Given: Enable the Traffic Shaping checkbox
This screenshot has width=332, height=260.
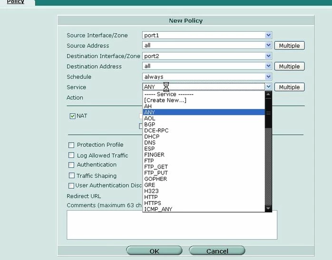Looking at the screenshot, I should [x=72, y=176].
